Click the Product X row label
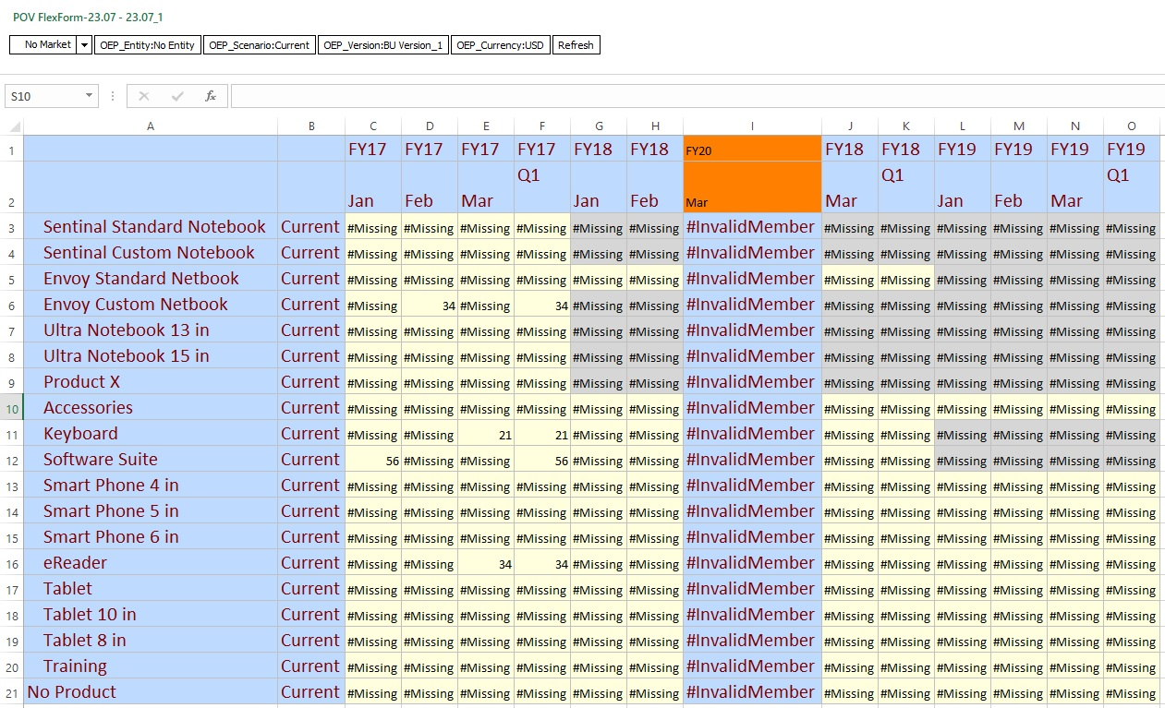1165x708 pixels. [81, 381]
